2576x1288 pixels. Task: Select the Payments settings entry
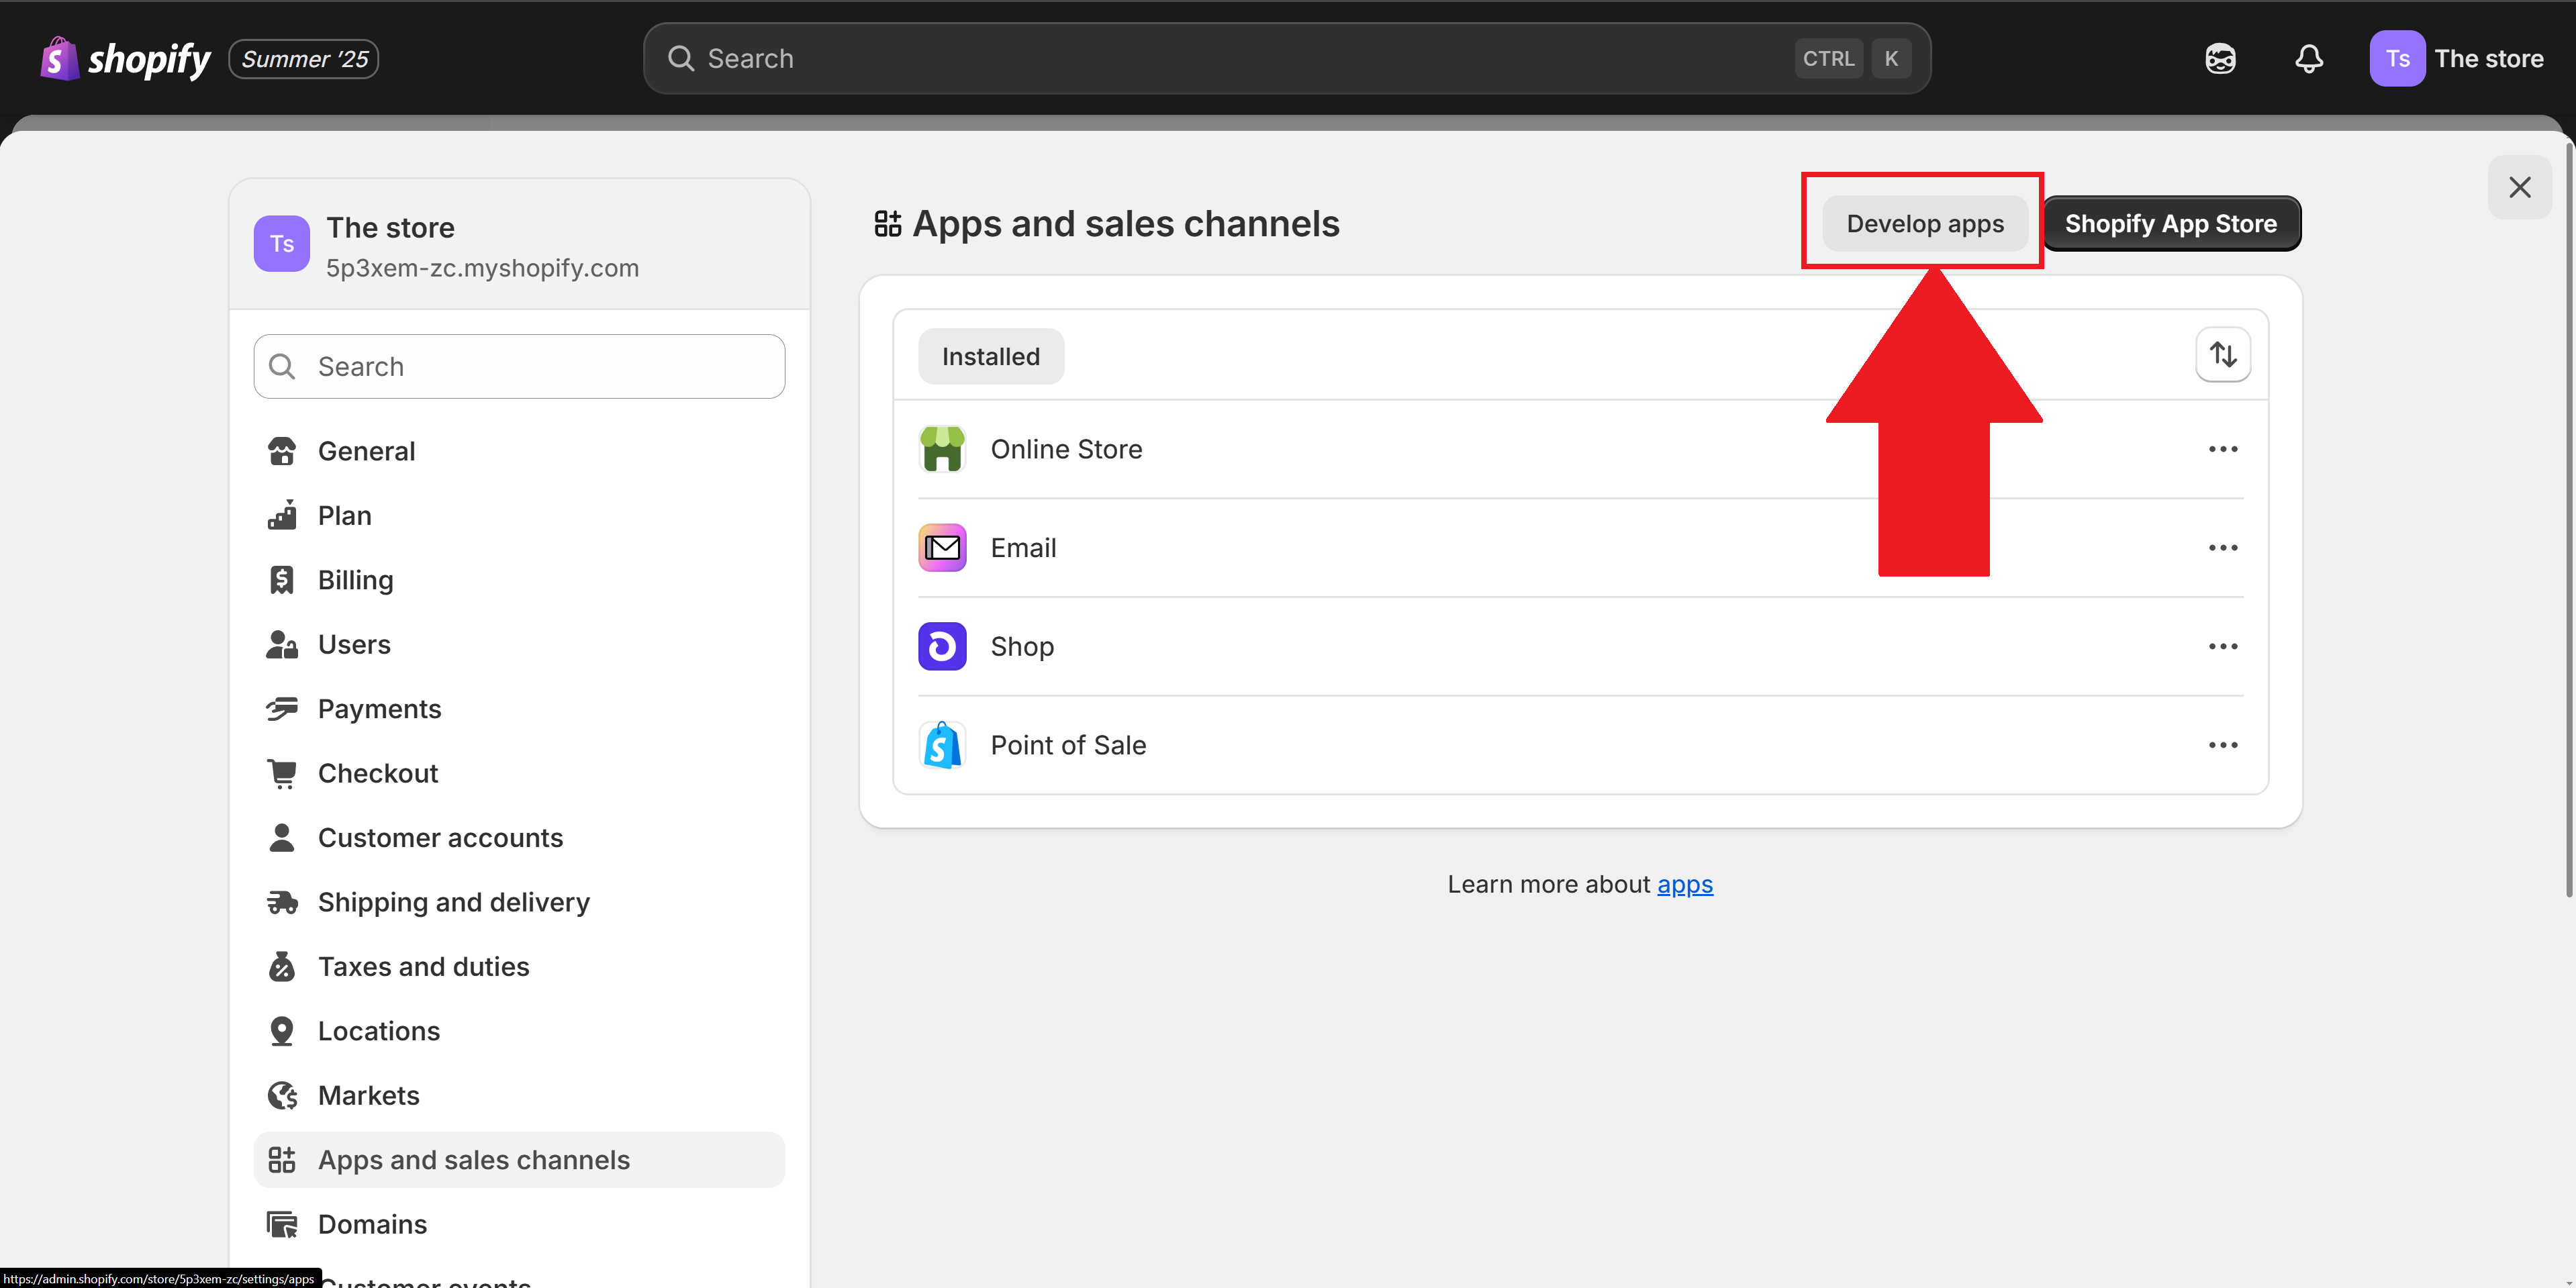tap(379, 708)
